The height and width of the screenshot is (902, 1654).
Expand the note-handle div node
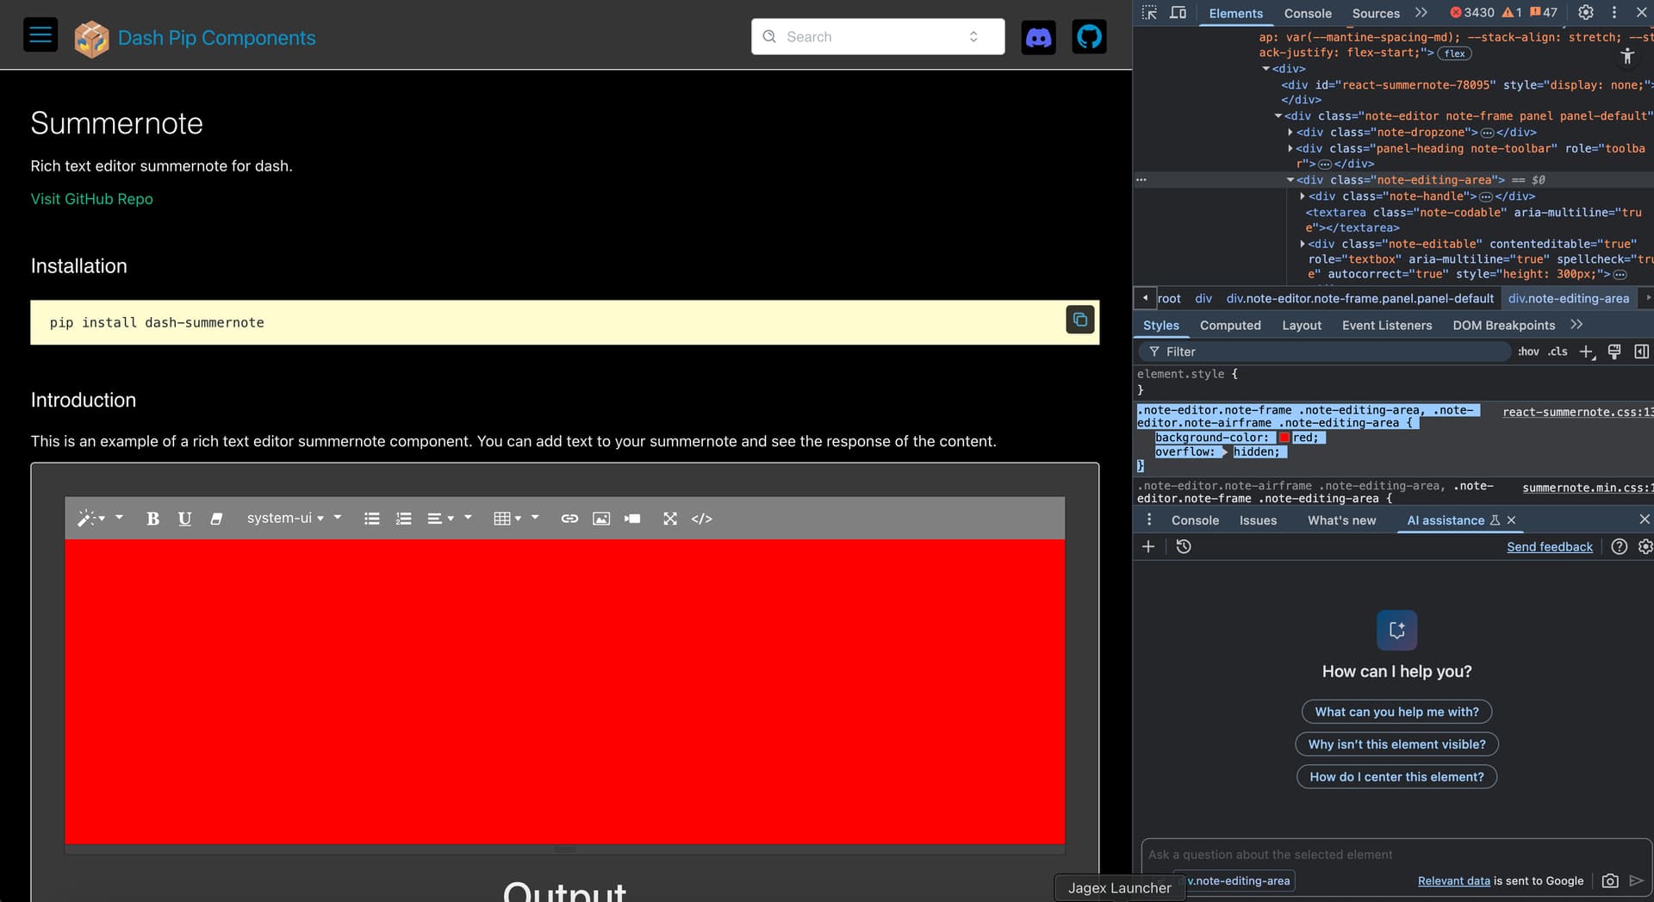pyautogui.click(x=1303, y=196)
